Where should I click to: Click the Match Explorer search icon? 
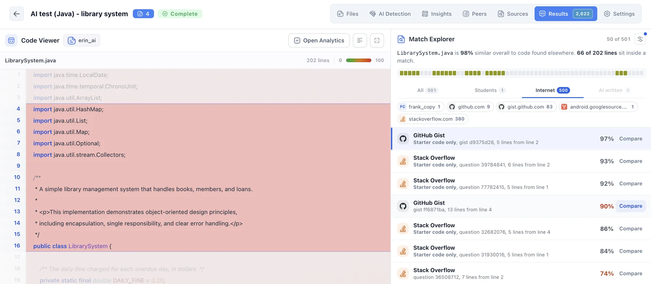(x=401, y=39)
